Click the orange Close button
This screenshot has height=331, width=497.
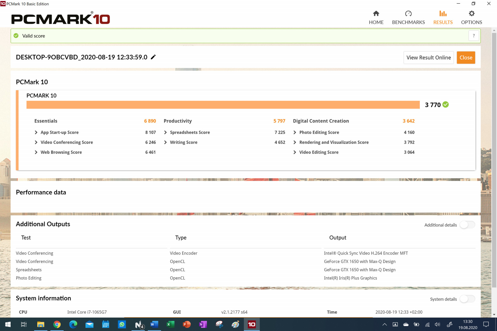466,57
